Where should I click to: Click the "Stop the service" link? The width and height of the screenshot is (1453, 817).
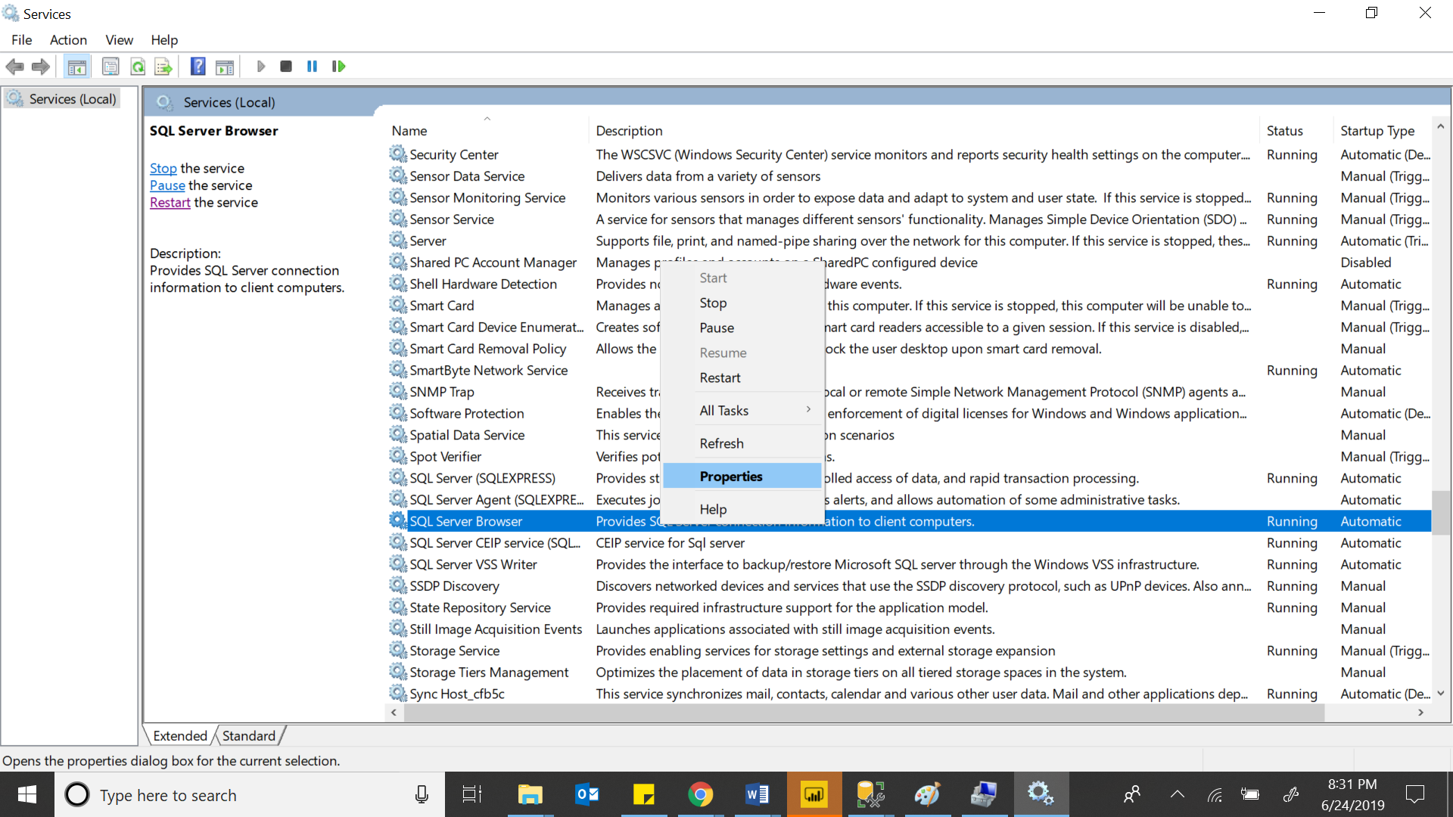pyautogui.click(x=163, y=168)
